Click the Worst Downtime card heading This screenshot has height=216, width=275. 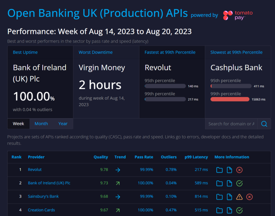[96, 52]
